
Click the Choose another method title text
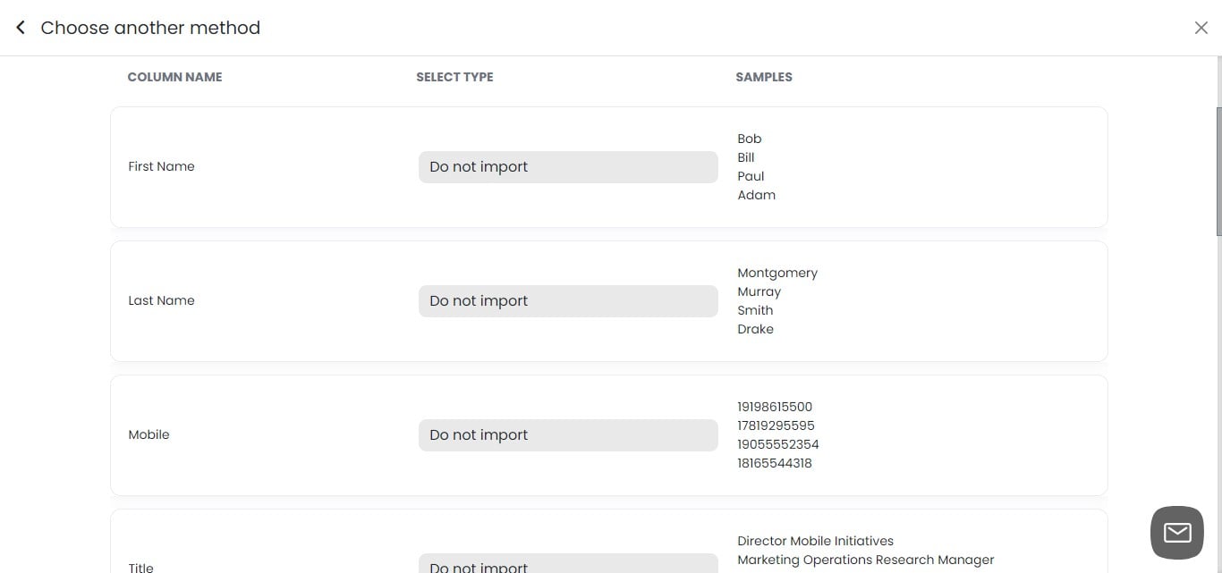150,28
